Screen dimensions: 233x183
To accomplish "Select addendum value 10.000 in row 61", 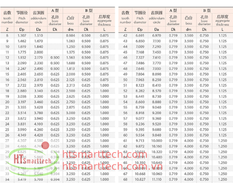I will point(156,141).
